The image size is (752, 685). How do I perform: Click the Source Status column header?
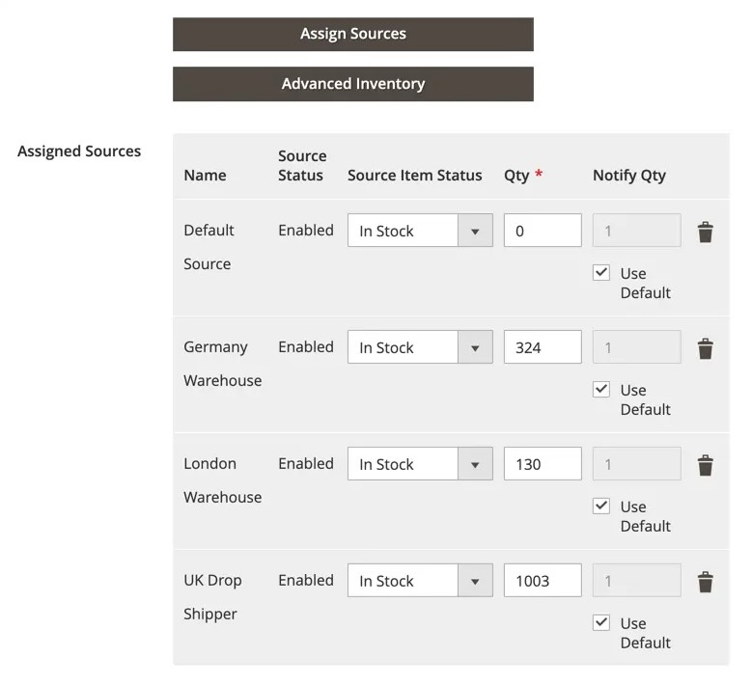click(x=302, y=166)
